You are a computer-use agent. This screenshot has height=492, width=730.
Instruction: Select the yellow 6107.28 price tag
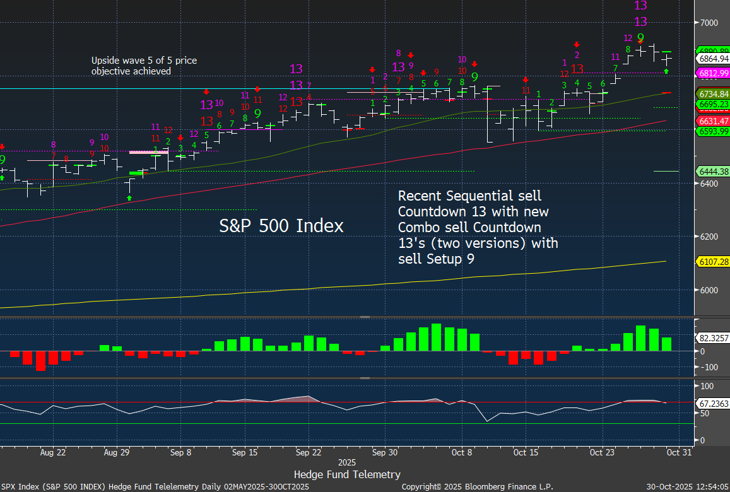click(712, 261)
